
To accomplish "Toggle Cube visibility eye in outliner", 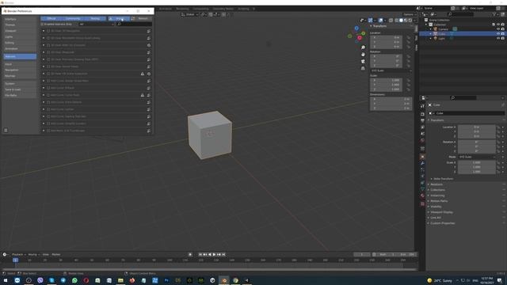I will click(498, 33).
